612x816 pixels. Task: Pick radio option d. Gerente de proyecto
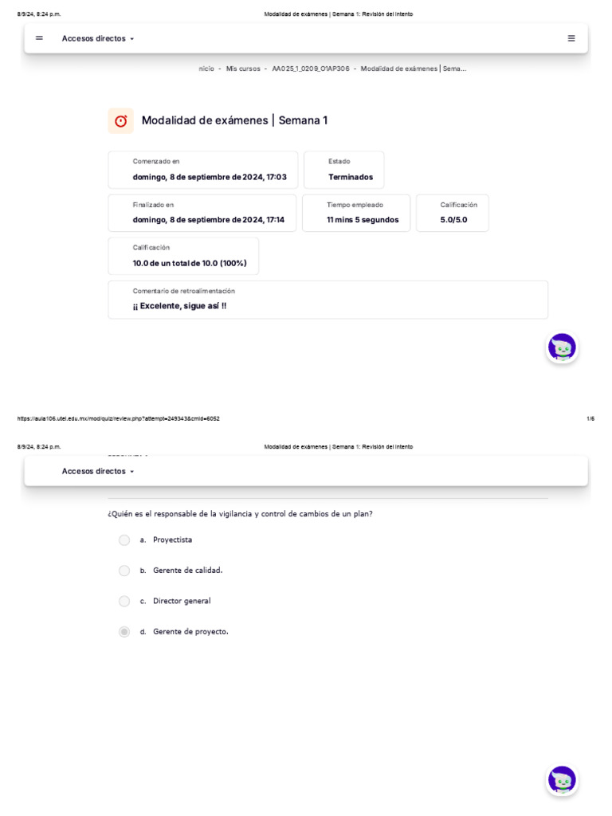point(124,632)
